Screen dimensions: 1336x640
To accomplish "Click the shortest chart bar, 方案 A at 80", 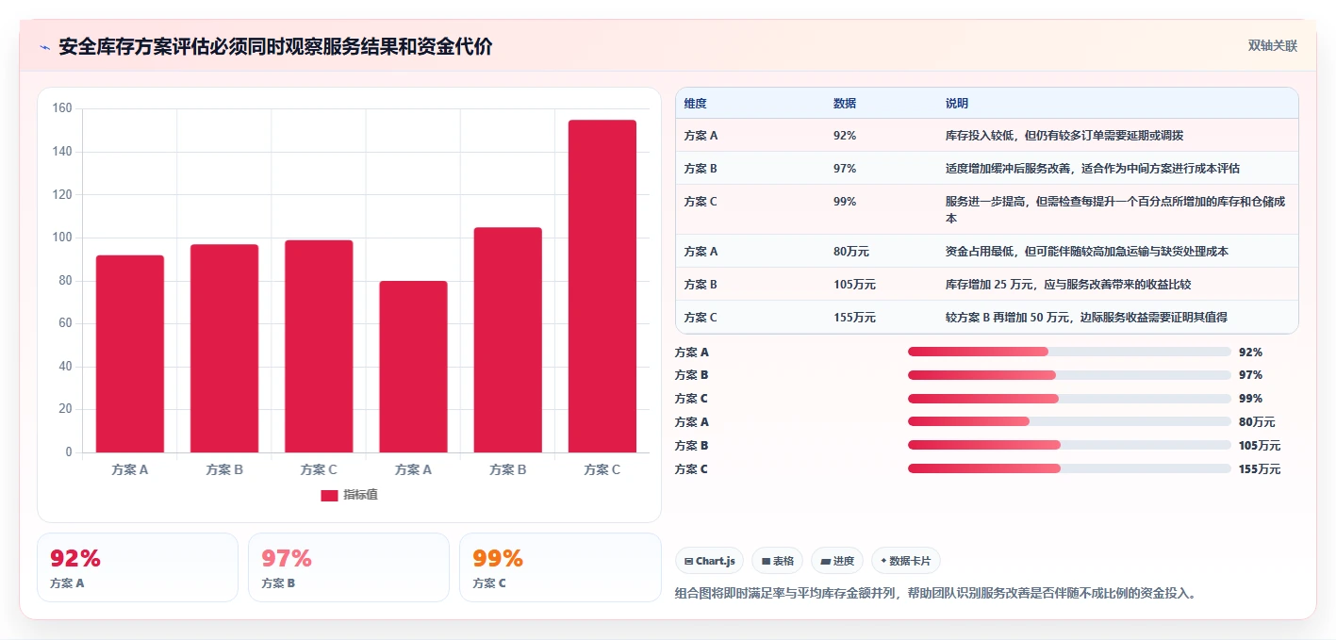I will 413,367.
